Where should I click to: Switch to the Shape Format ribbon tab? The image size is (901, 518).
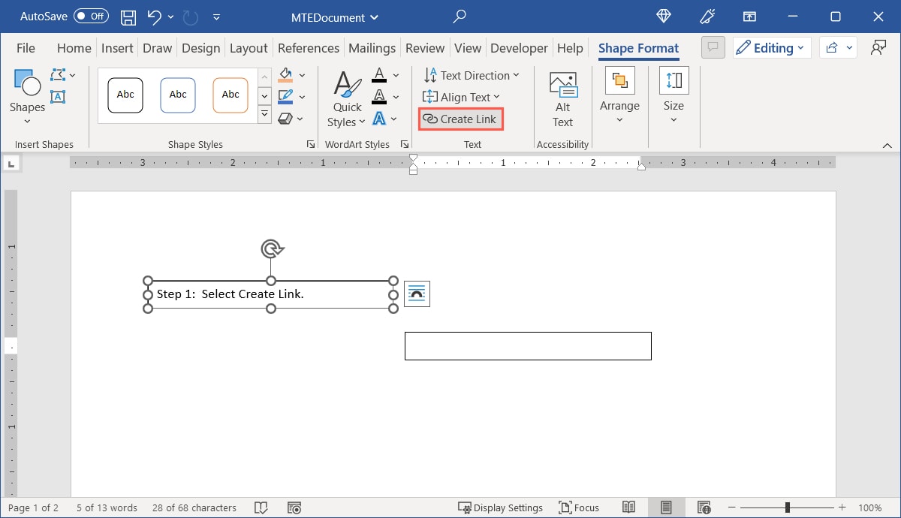pos(638,47)
